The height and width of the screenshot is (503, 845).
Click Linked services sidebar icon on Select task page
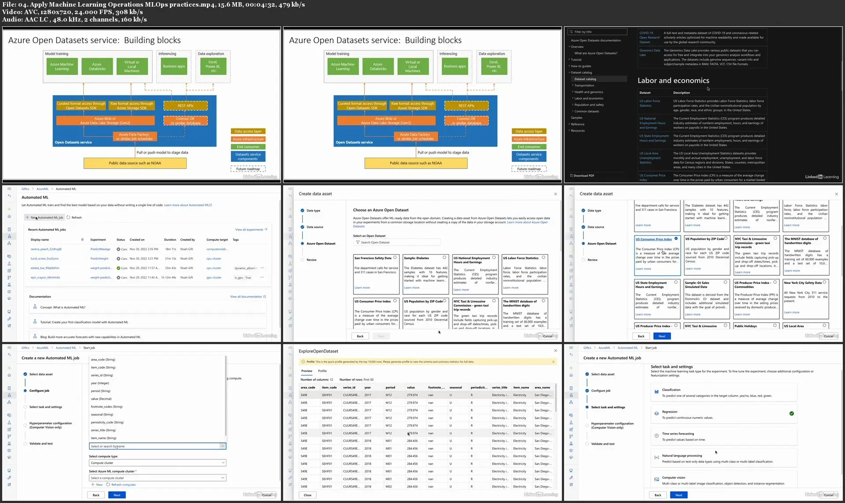[x=571, y=477]
